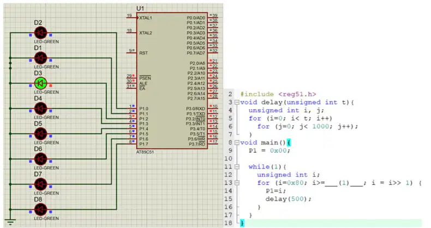This screenshot has height=228, width=431.
Task: Click the P0.0/AD0 pin label
Action: pyautogui.click(x=196, y=18)
